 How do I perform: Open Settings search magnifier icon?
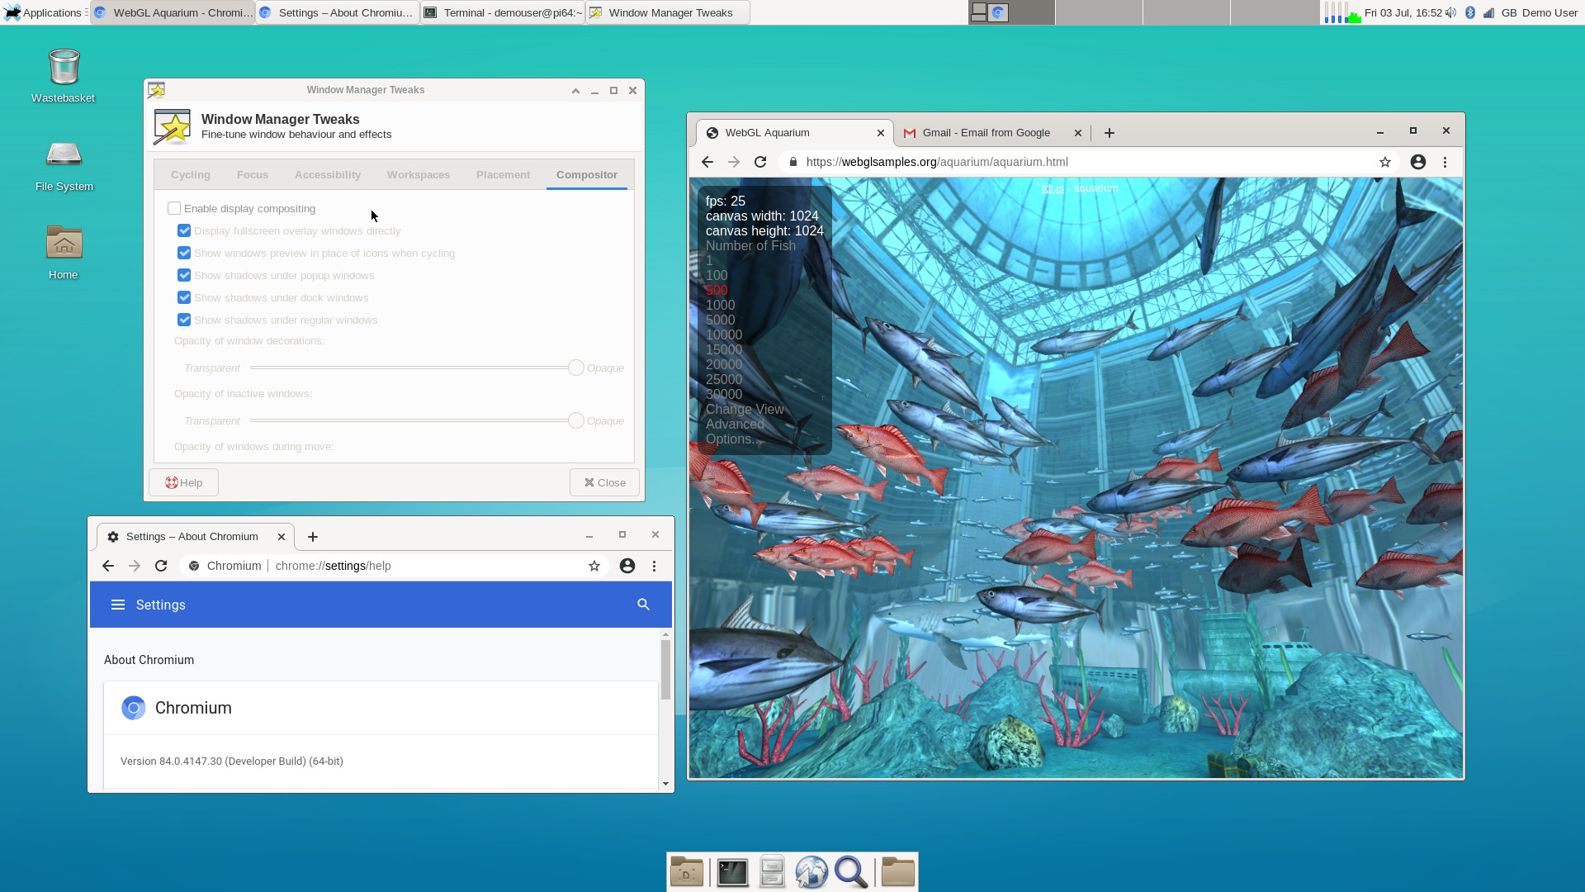pyautogui.click(x=644, y=605)
